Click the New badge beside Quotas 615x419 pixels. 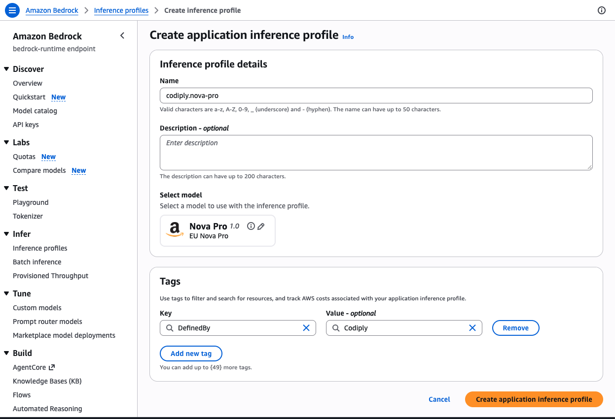pyautogui.click(x=48, y=157)
